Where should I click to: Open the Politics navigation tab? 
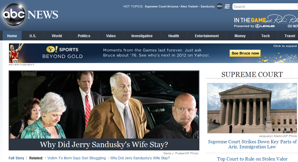pyautogui.click(x=84, y=36)
